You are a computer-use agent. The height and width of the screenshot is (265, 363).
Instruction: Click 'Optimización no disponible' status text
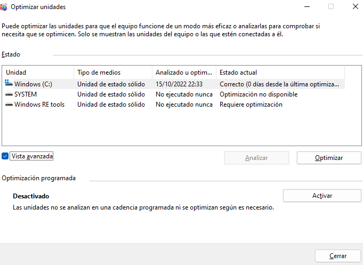click(x=259, y=94)
